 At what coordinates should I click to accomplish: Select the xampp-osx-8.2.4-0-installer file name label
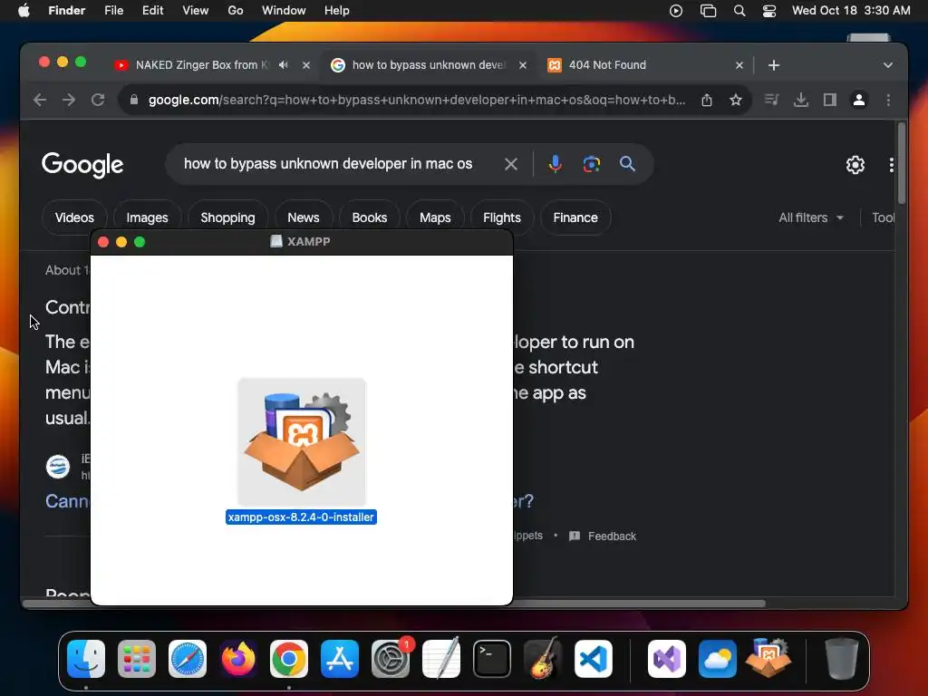click(x=301, y=517)
